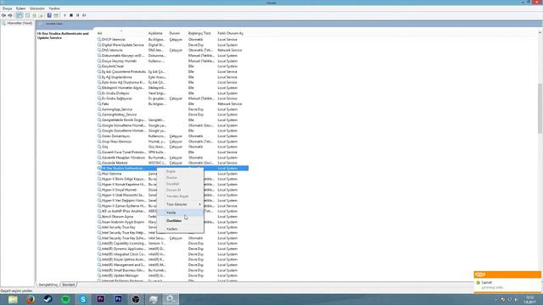Switch to the Standart tab
The height and width of the screenshot is (305, 543).
(69, 285)
